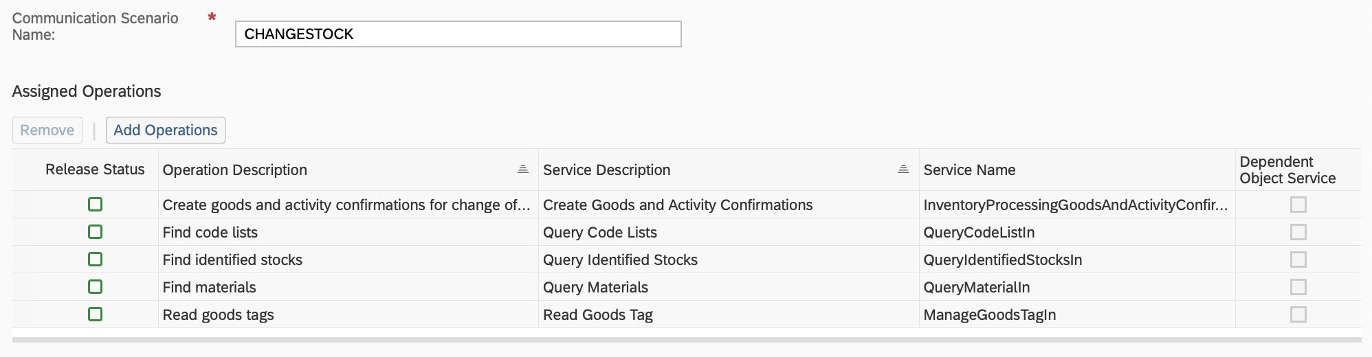The image size is (1372, 357).
Task: Click the horizontal scrollbar below the table
Action: pos(686,340)
